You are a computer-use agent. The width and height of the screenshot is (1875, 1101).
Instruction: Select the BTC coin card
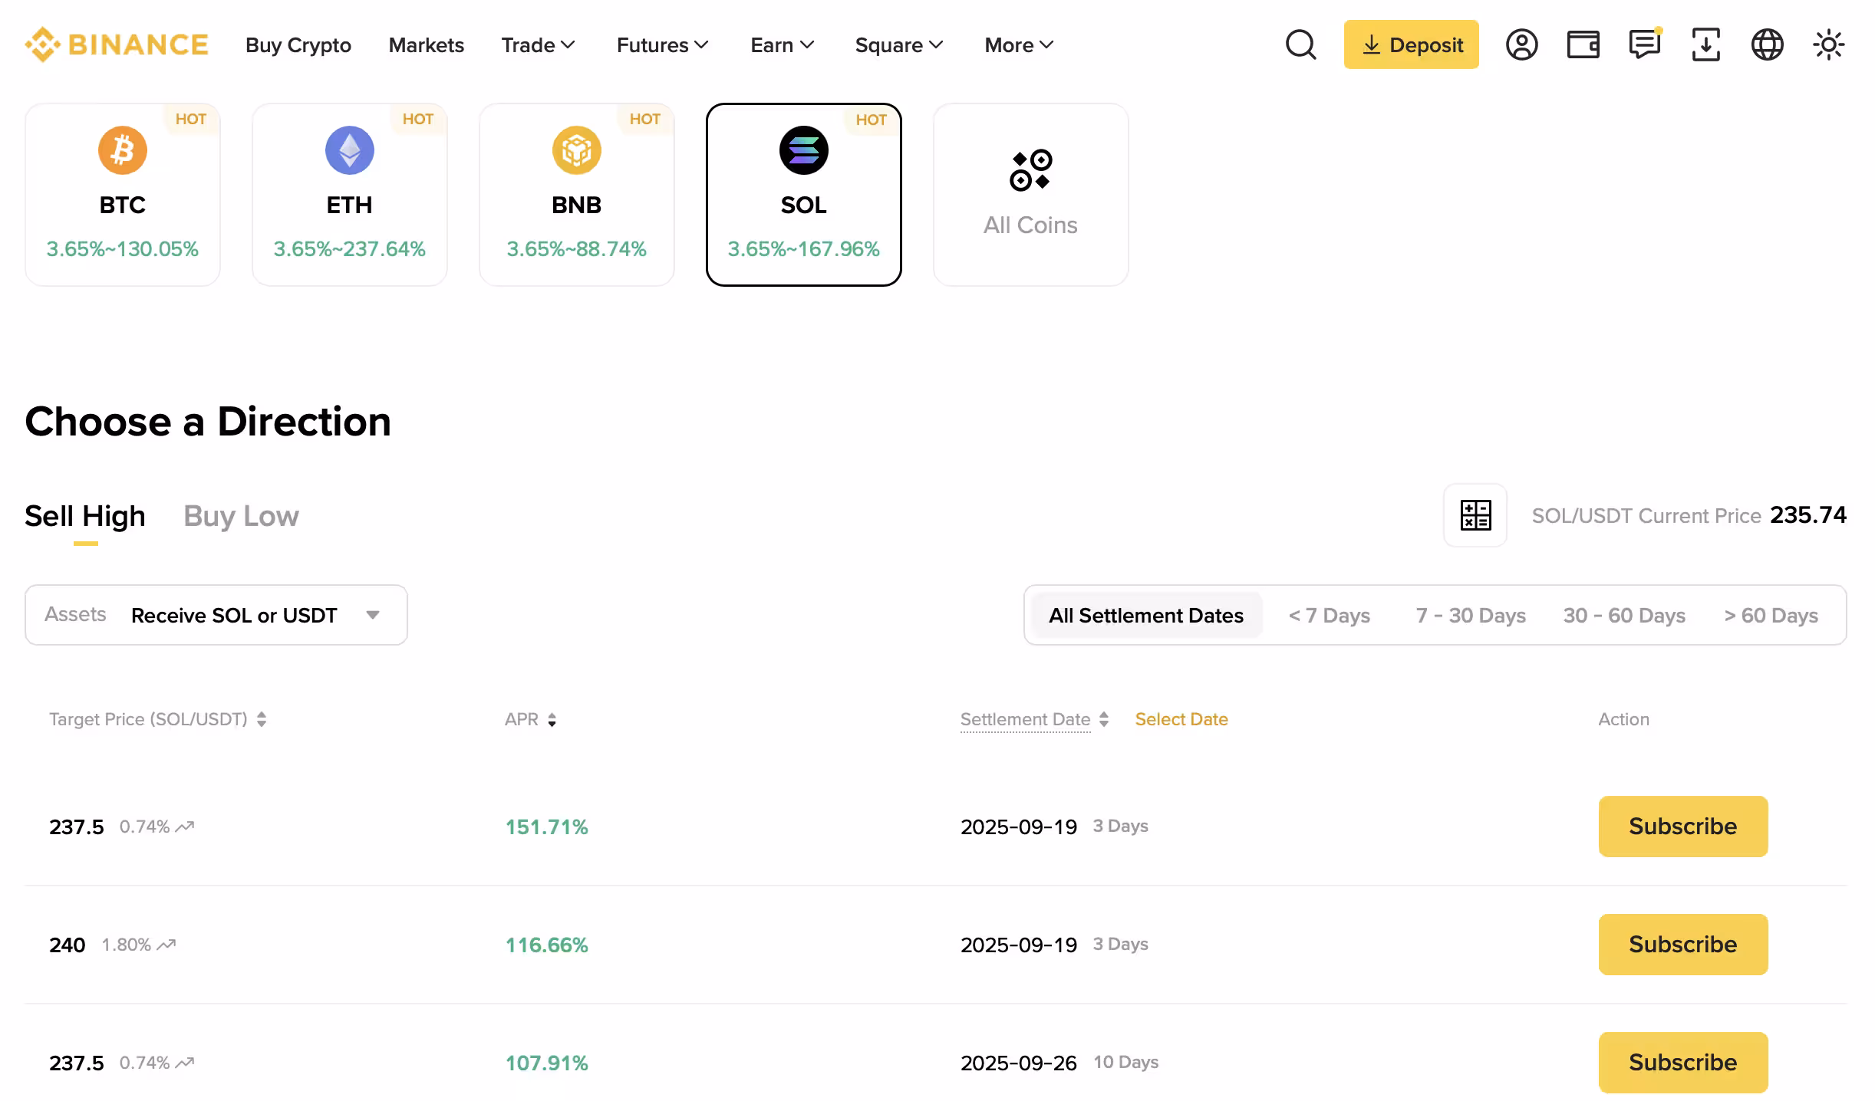click(123, 195)
